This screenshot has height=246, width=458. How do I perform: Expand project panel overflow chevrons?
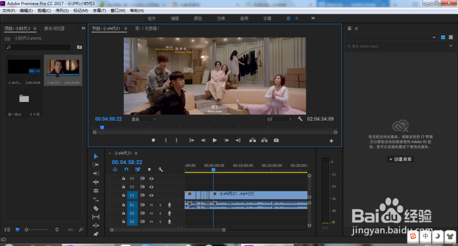(x=83, y=28)
